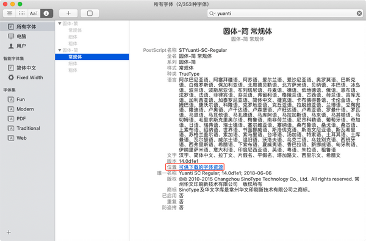The width and height of the screenshot is (366, 241).
Task: Open the search magnifier options
Action: click(212, 13)
